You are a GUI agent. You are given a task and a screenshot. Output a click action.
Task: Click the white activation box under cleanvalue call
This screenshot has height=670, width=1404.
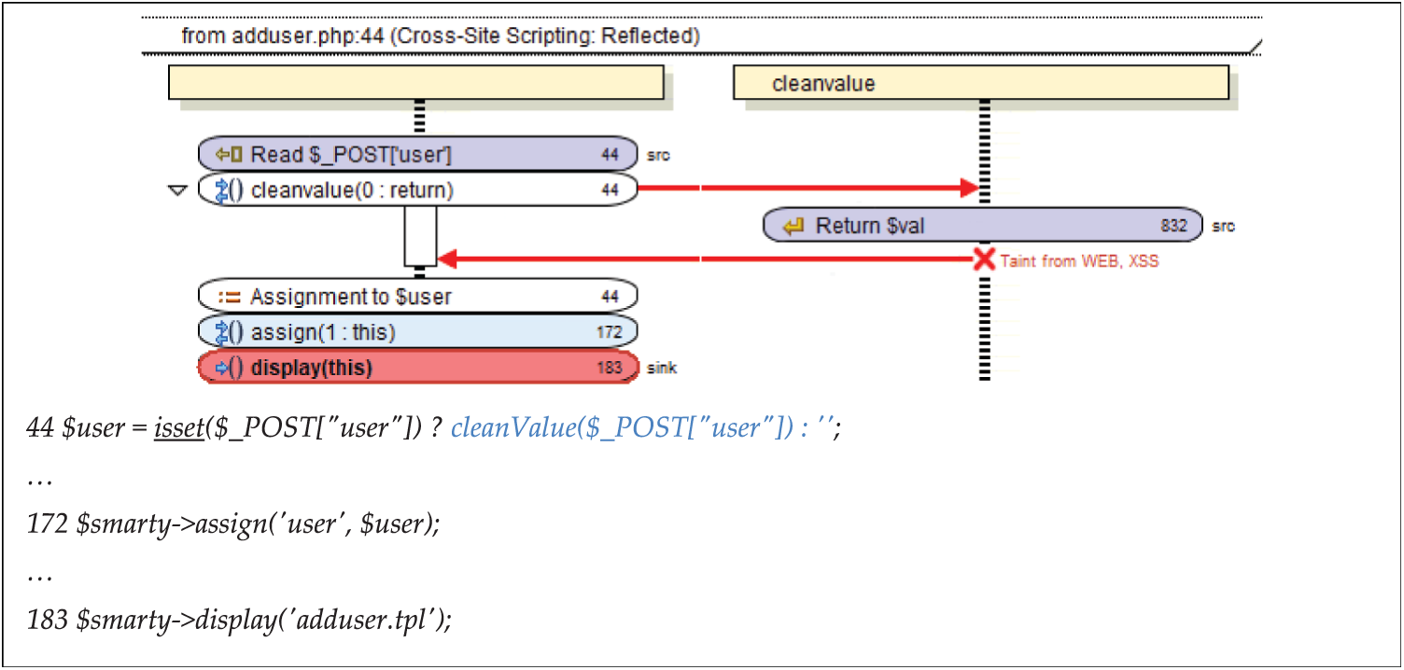[420, 236]
